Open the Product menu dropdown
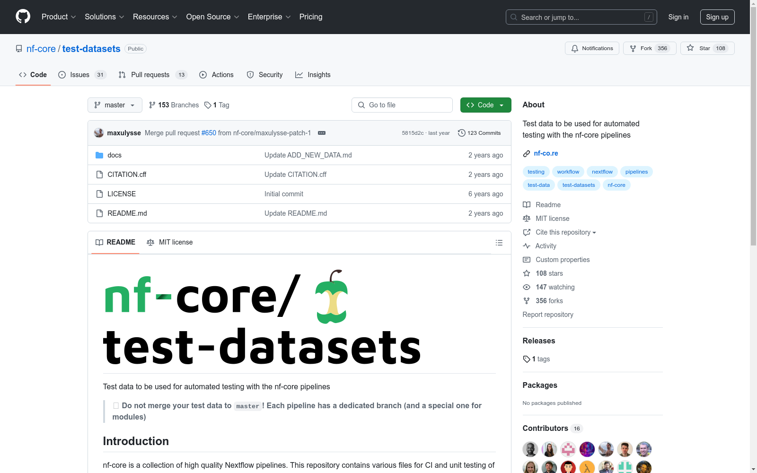 (x=59, y=17)
